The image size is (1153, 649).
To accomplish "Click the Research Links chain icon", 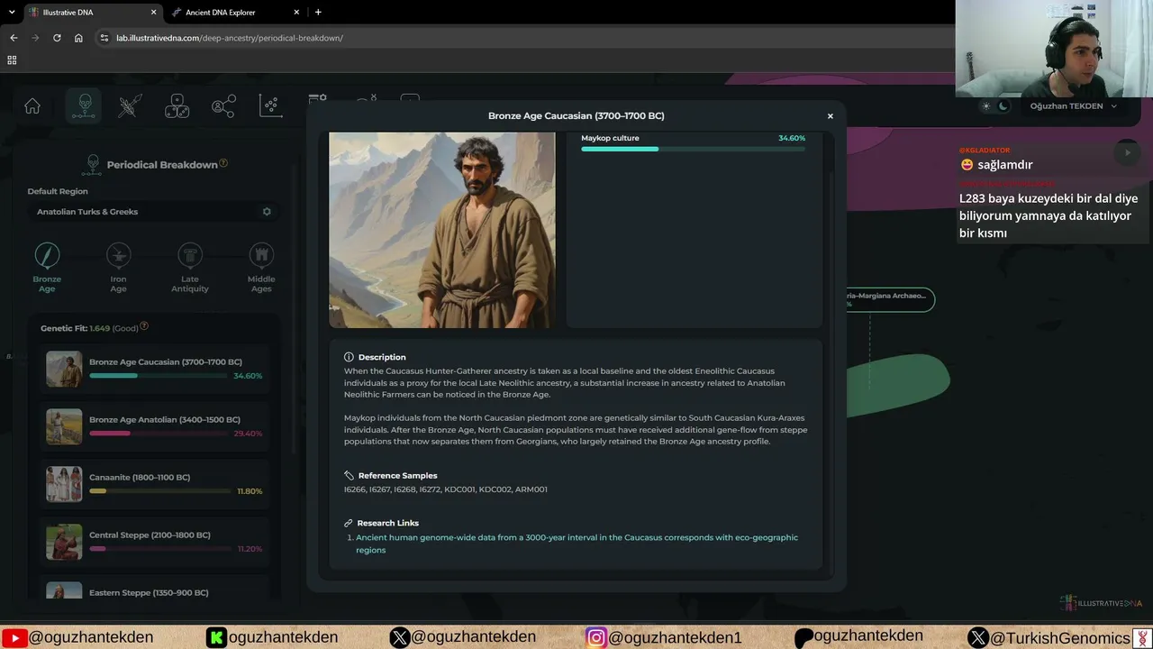I will [349, 523].
